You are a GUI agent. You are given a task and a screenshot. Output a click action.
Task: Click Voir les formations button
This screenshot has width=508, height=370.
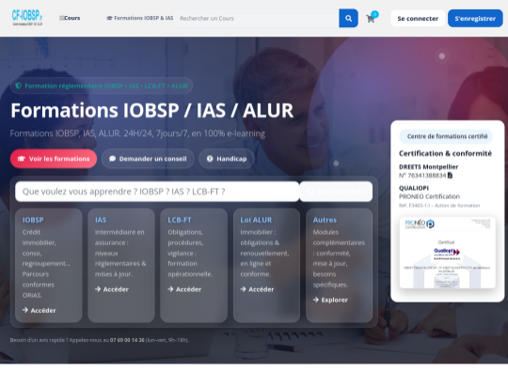(x=54, y=159)
